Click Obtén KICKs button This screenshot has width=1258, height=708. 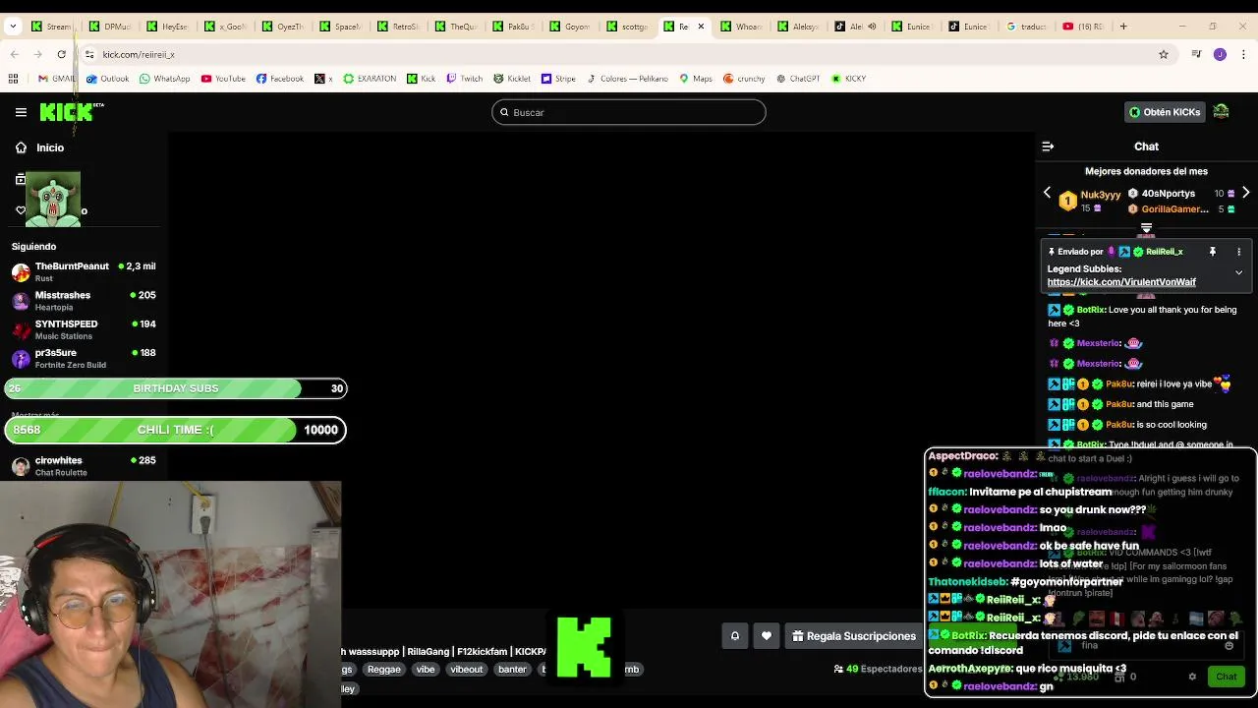pyautogui.click(x=1165, y=112)
